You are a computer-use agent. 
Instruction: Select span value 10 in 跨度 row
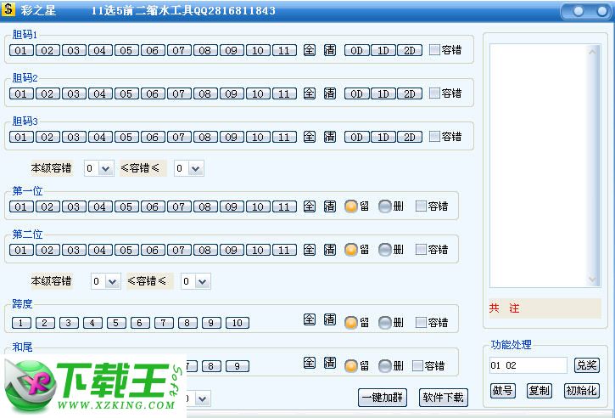click(x=238, y=323)
